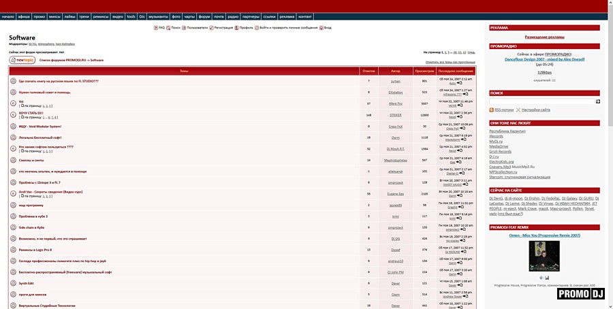This screenshot has width=613, height=309.
Task: Click the save download icon under Omen remix
Action: click(547, 278)
